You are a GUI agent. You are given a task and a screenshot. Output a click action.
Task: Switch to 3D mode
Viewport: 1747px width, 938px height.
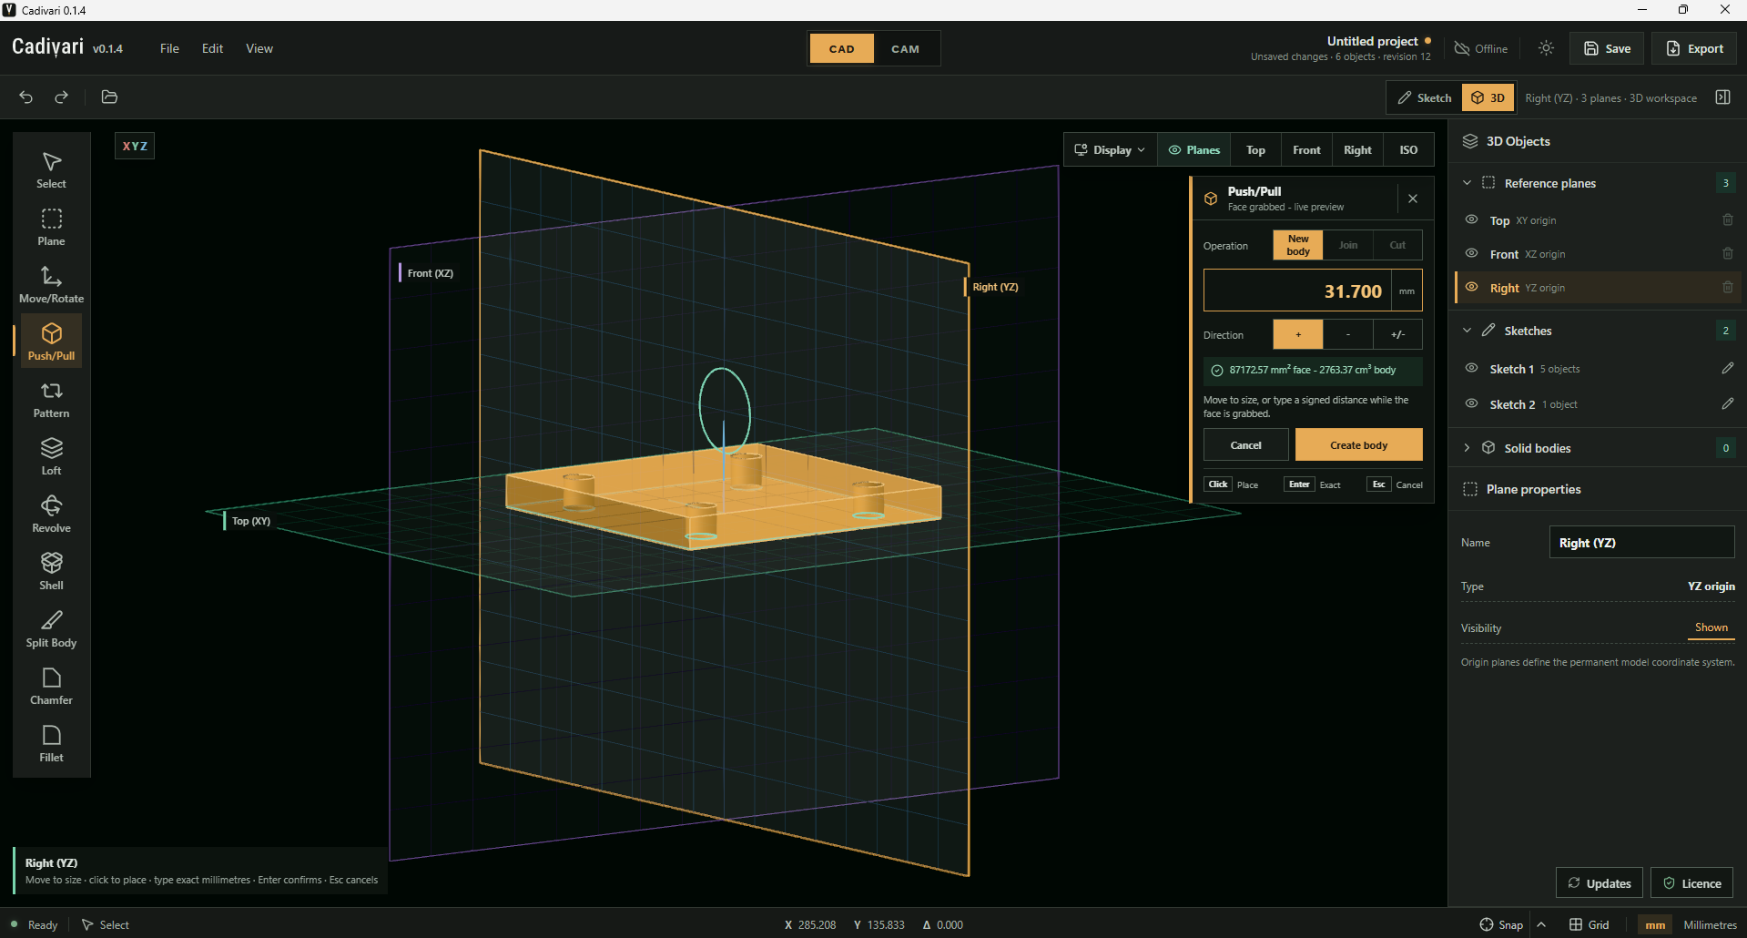(1488, 97)
